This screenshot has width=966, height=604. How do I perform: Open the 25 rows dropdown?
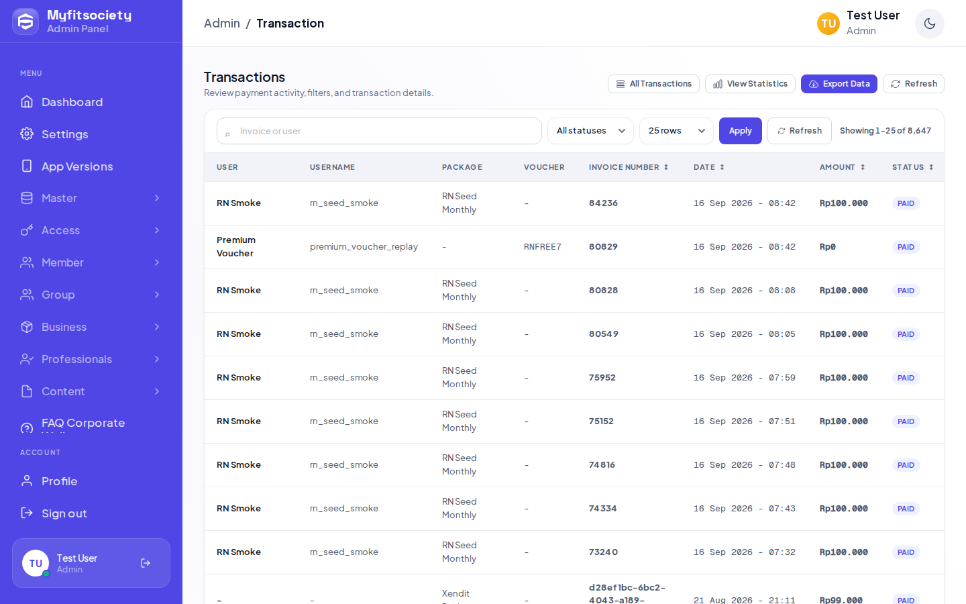pyautogui.click(x=676, y=131)
